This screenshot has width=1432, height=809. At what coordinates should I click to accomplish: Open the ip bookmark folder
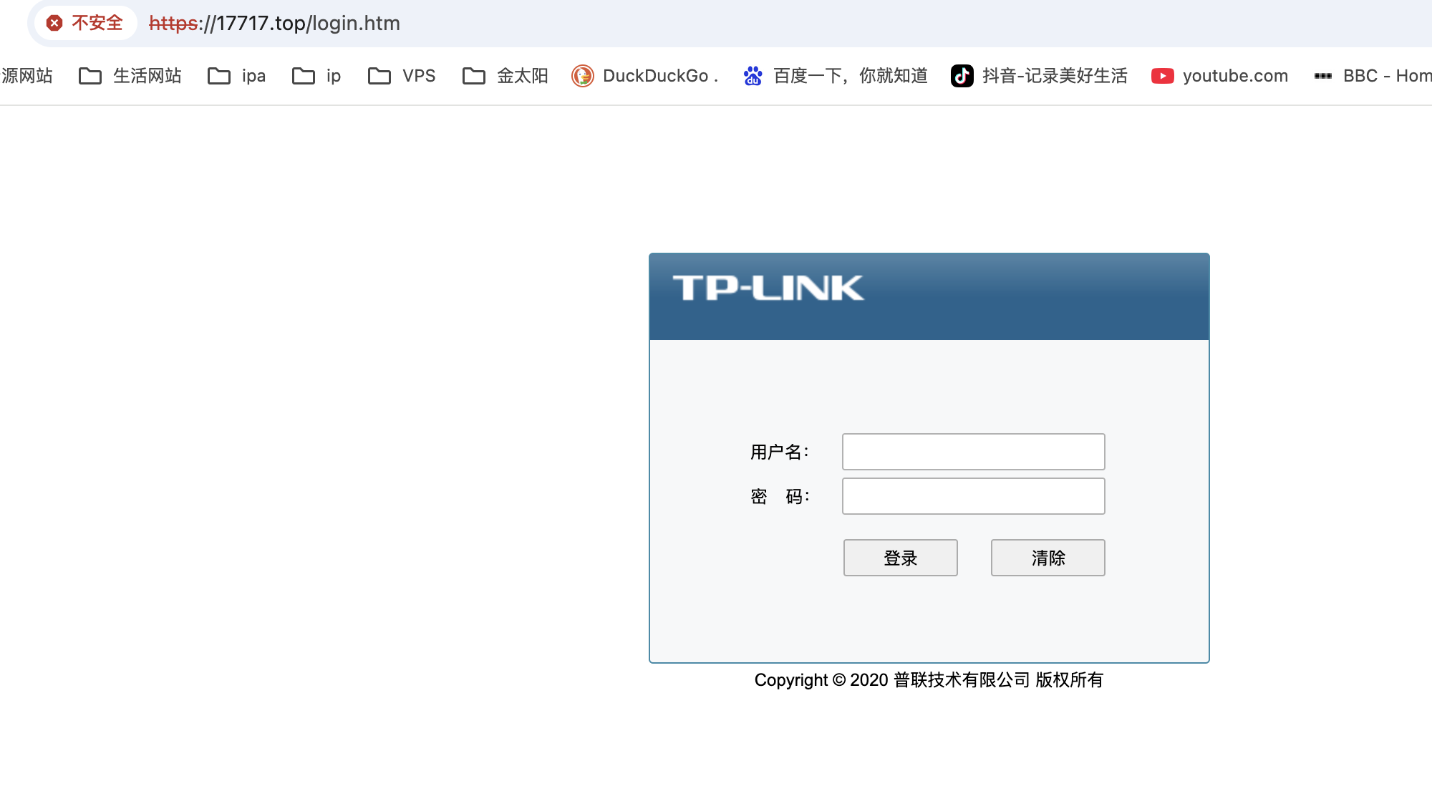(316, 76)
